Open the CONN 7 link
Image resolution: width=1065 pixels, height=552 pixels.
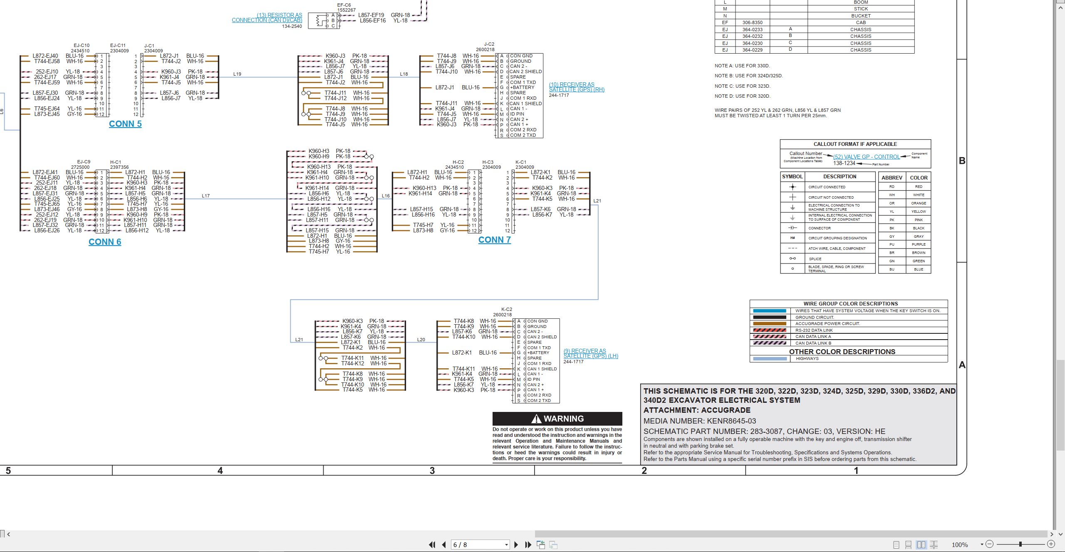495,240
